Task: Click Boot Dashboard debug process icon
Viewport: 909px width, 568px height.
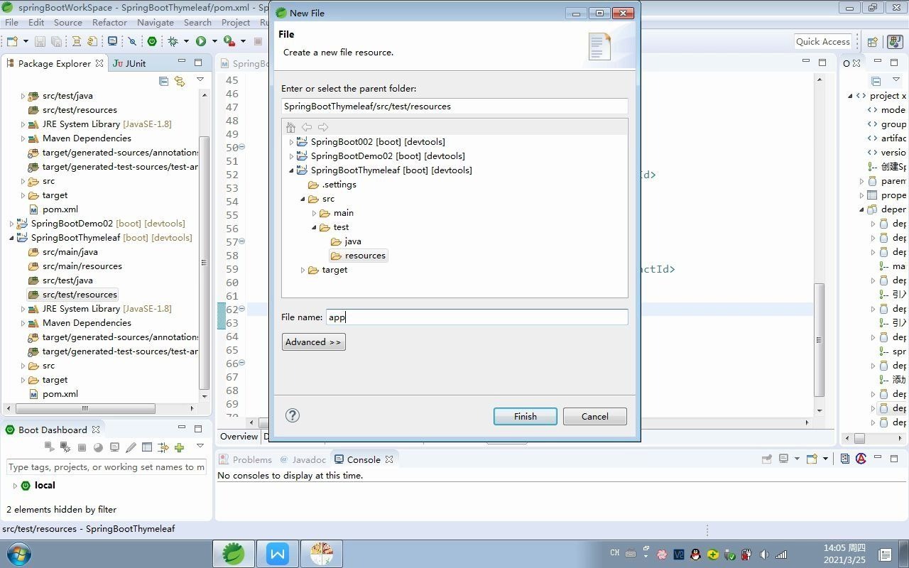Action: point(66,447)
